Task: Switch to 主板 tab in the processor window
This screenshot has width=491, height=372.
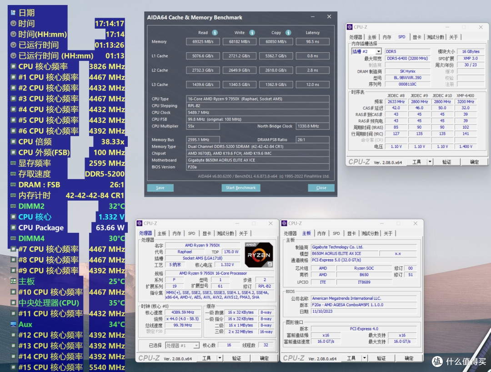Action: 161,233
